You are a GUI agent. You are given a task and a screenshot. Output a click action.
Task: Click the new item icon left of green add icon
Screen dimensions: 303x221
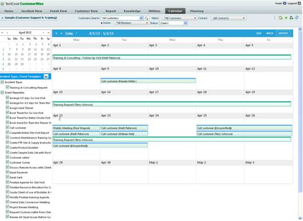[x=280, y=18]
